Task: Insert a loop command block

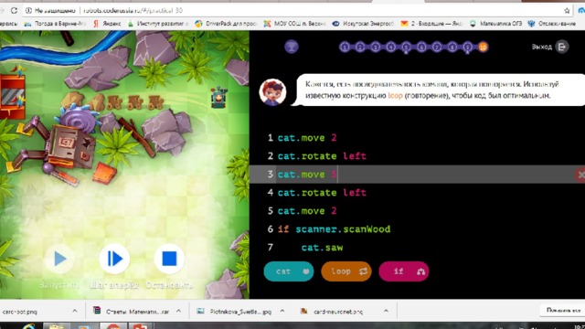Action: coord(346,271)
